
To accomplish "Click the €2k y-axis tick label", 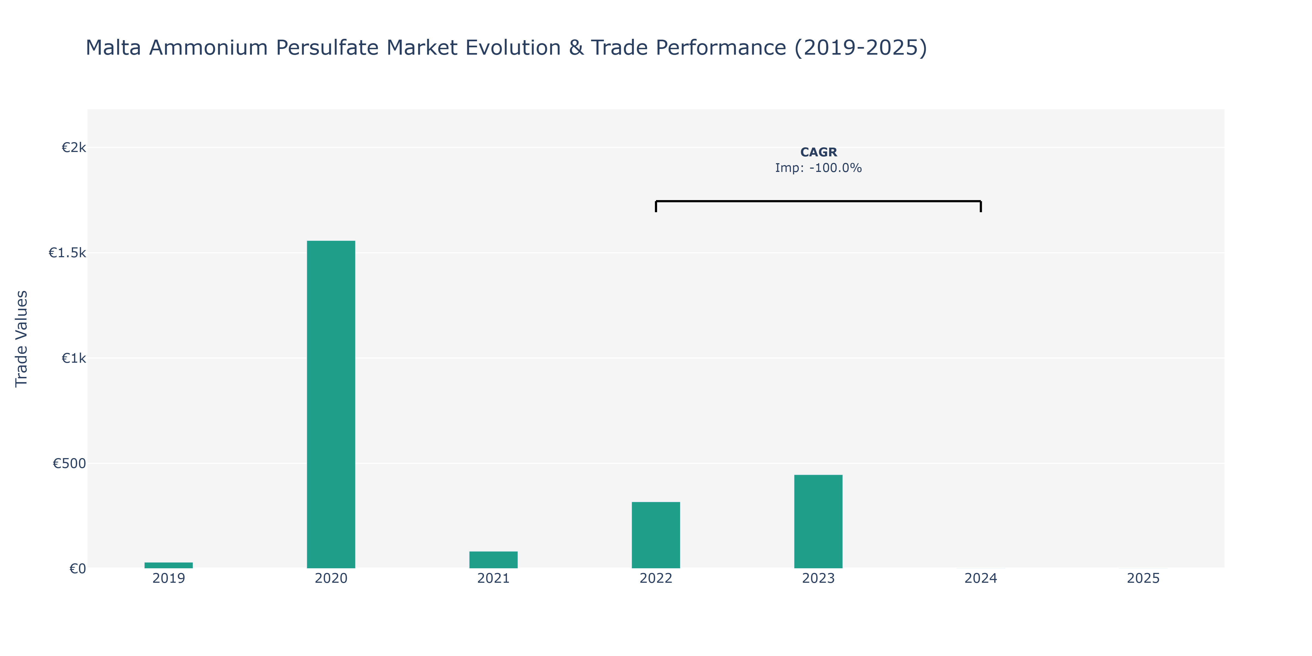I will (x=74, y=148).
